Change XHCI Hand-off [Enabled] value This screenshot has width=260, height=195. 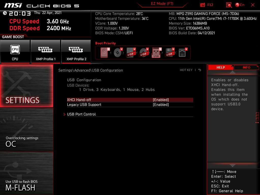click(x=161, y=100)
